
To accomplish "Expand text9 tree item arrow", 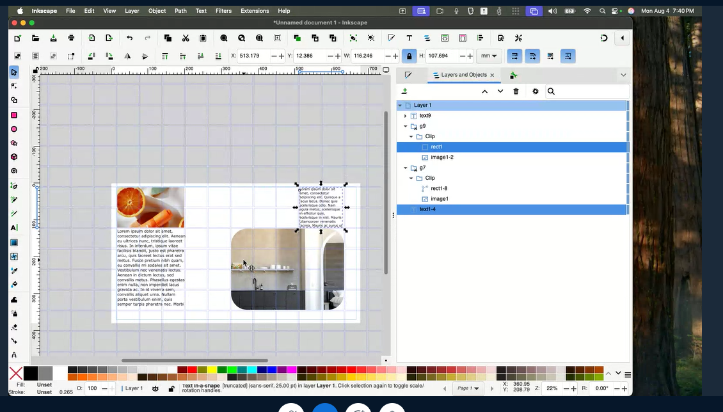I will click(x=405, y=116).
